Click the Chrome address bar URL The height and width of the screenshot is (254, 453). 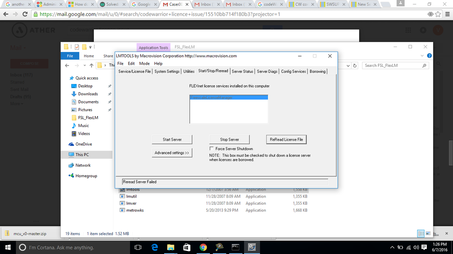point(160,14)
